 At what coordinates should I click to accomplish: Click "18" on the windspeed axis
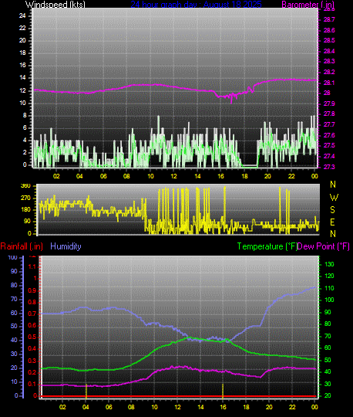pos(22,53)
